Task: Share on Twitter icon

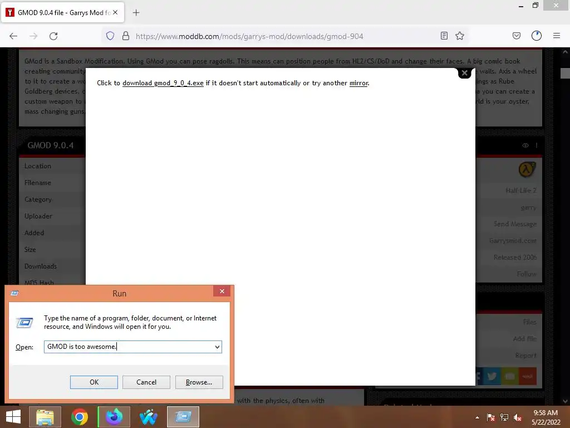Action: point(492,376)
